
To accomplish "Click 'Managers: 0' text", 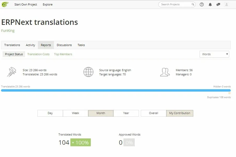I will (x=184, y=74).
